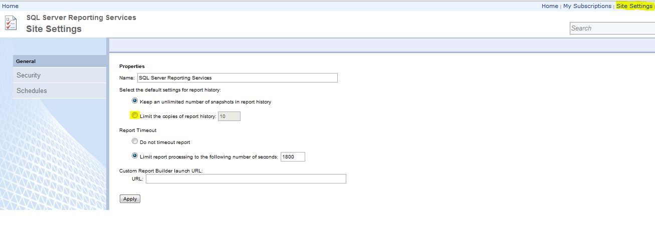The width and height of the screenshot is (655, 235).
Task: Click the report history copies number field
Action: [x=229, y=116]
